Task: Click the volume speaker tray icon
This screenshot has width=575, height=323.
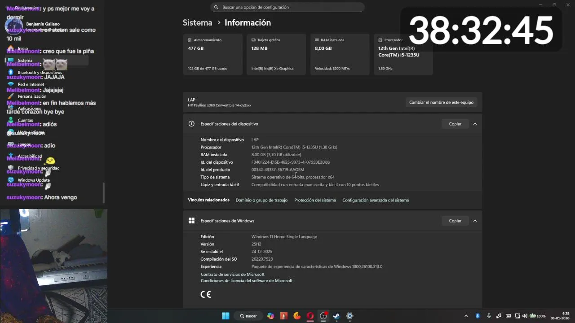Action: (524, 316)
